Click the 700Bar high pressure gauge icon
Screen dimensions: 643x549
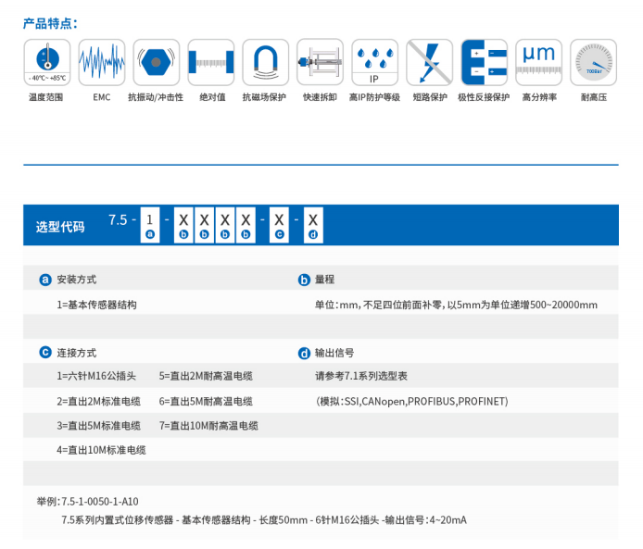click(x=593, y=63)
